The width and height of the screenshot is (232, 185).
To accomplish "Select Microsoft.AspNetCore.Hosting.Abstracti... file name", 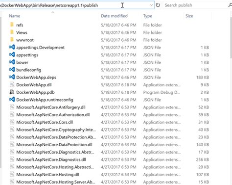I will [55, 167].
